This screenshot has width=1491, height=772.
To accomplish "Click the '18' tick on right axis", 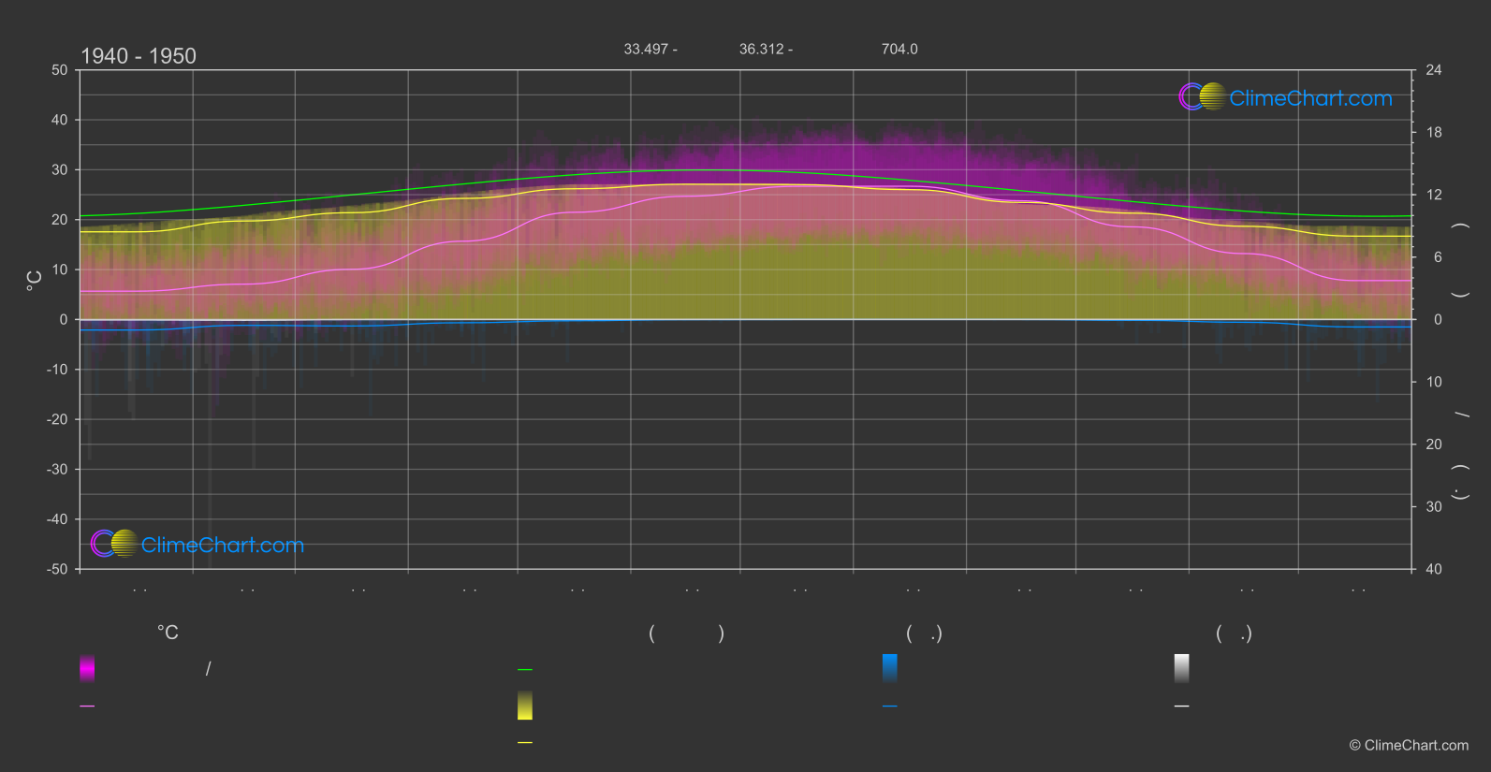I will point(1434,133).
